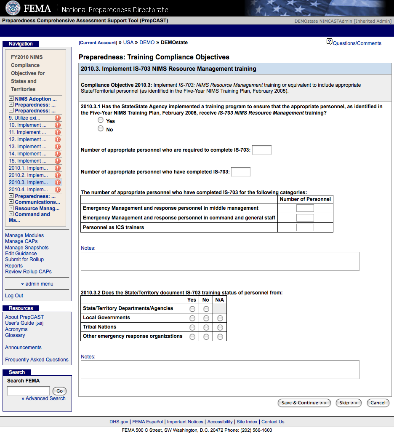The width and height of the screenshot is (394, 433).
Task: Click the red alert icon for item 12
Action: click(x=58, y=139)
